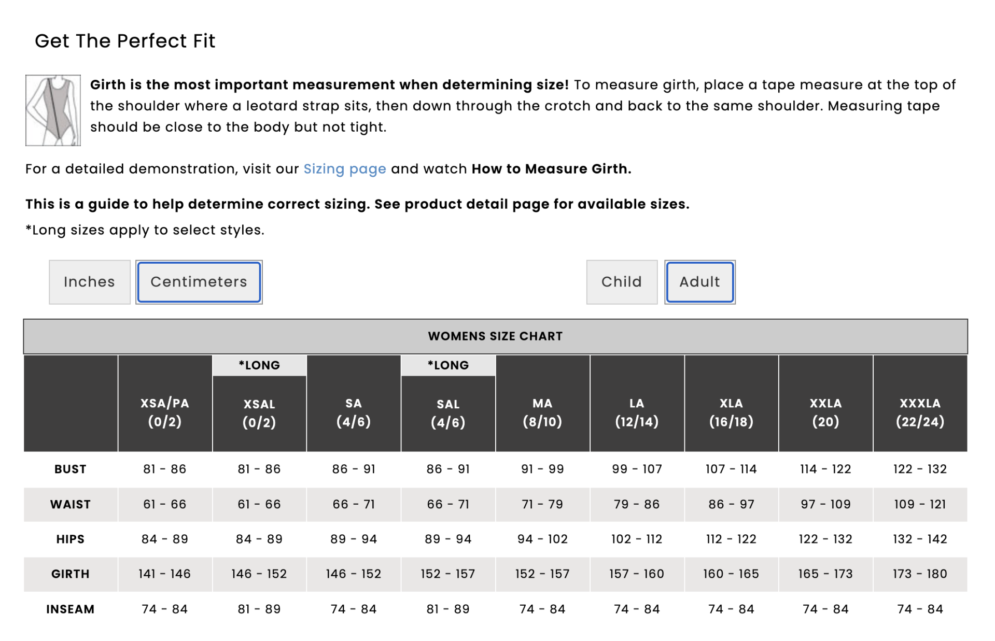Select the Centimeters unit button
The image size is (995, 641).
tap(199, 282)
